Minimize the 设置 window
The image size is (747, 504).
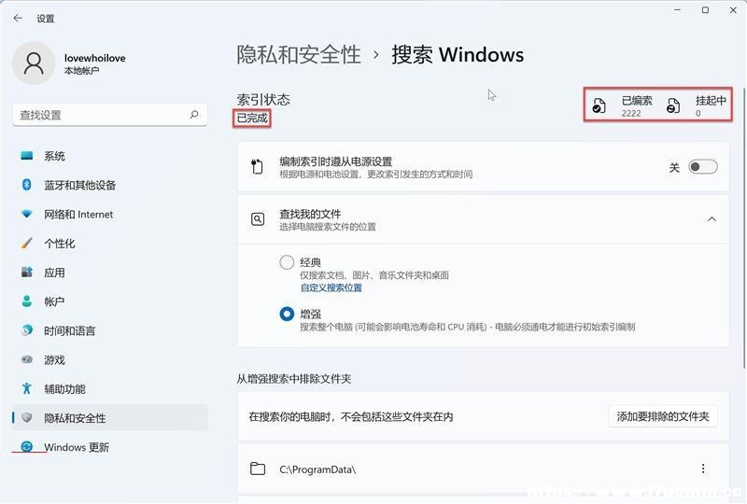point(678,9)
